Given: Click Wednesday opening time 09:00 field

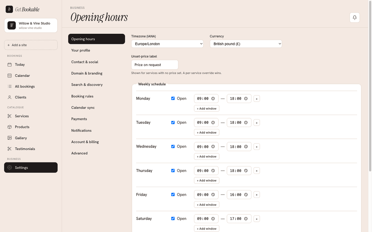Looking at the screenshot, I should coord(206,147).
